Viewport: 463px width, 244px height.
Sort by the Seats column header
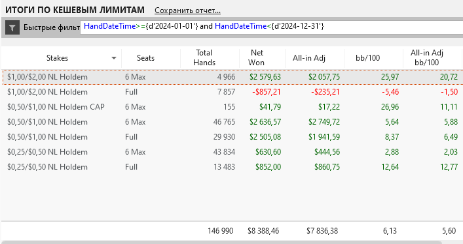pyautogui.click(x=145, y=58)
